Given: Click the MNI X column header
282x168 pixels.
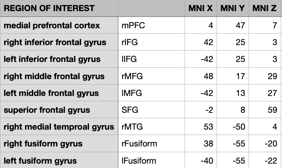Looking at the screenshot, I should [x=200, y=8].
